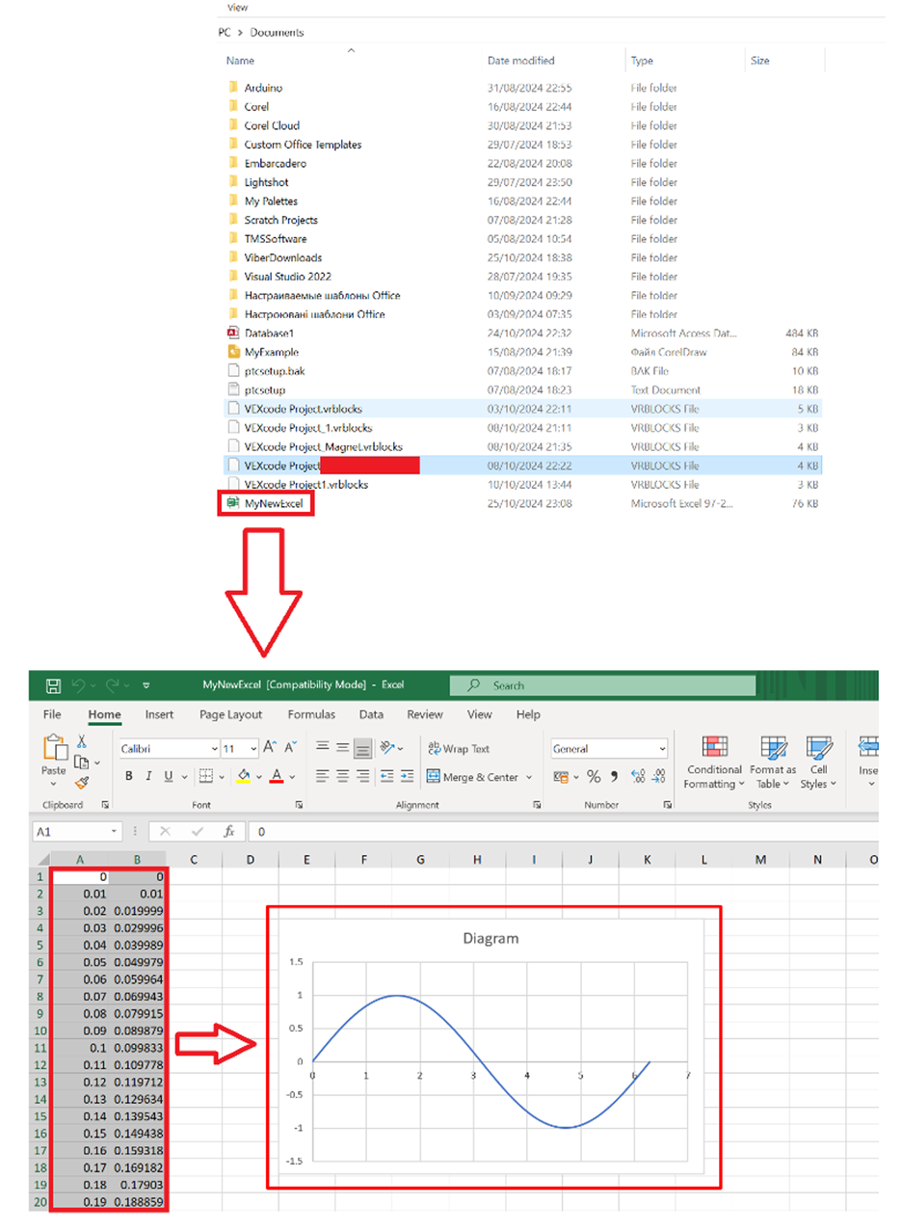Click Increase Decimal icon
902x1232 pixels.
coord(638,777)
